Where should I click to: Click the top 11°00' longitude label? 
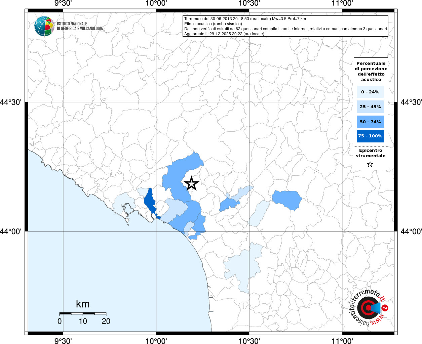(x=342, y=3)
